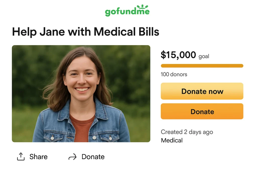Open the Medical category link

[172, 140]
